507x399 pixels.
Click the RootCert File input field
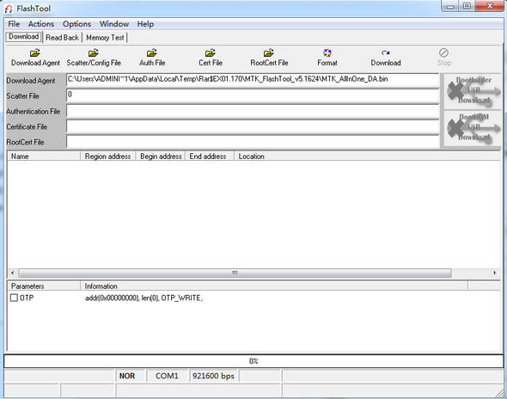coord(253,142)
